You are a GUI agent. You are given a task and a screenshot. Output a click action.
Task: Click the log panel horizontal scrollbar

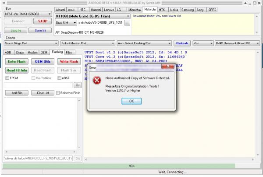(169, 159)
